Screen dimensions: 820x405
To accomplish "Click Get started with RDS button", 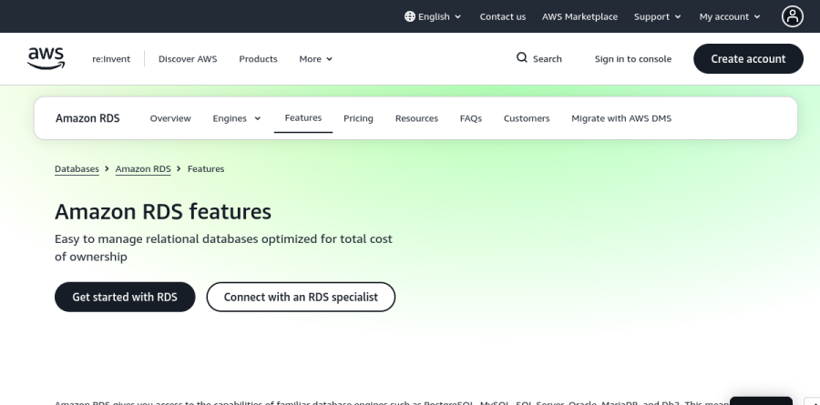I will click(x=125, y=297).
